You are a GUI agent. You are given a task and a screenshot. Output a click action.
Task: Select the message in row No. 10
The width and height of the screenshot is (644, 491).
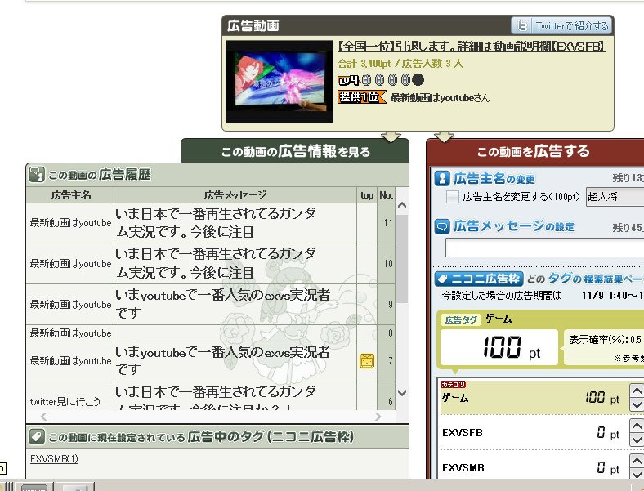point(216,263)
